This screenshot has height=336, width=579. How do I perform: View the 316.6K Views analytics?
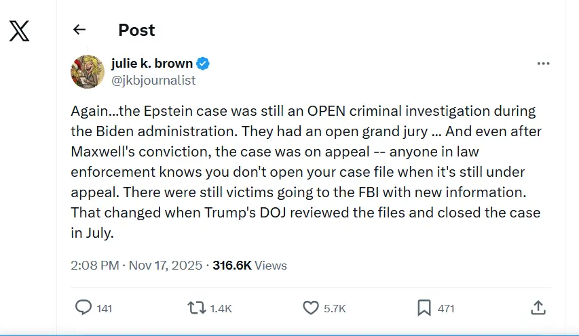(x=250, y=266)
